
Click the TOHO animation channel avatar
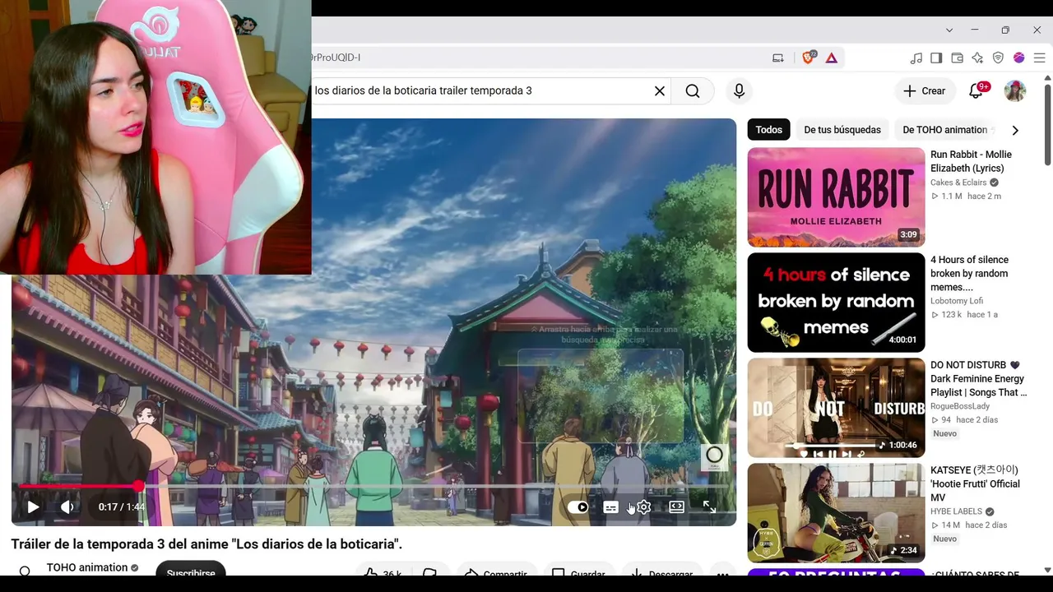[x=25, y=571]
